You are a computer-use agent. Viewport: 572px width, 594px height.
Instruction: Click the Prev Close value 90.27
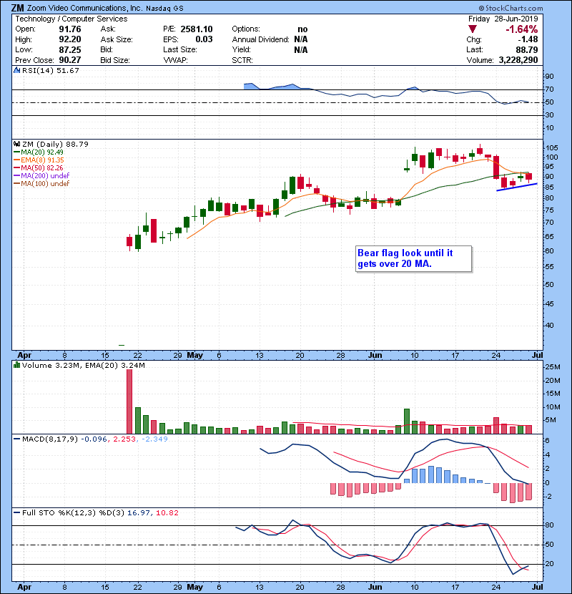[69, 60]
